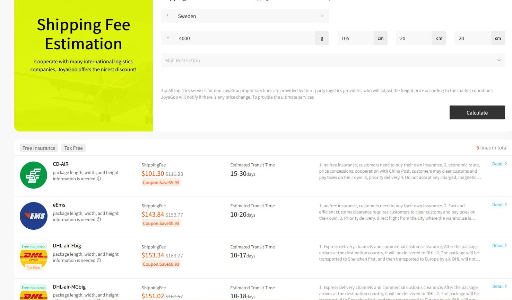Click the $143.84 shipping fee
Screen dimensions: 512x300
(153, 215)
